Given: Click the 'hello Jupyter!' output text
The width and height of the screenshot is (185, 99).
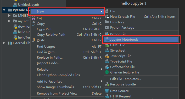Looking at the screenshot, I should tap(133, 3).
